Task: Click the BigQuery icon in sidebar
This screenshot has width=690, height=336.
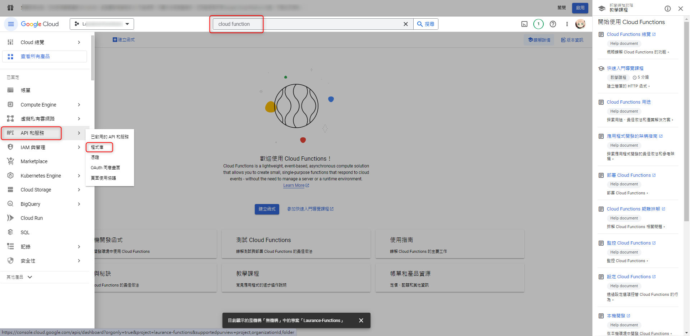Action: click(10, 204)
